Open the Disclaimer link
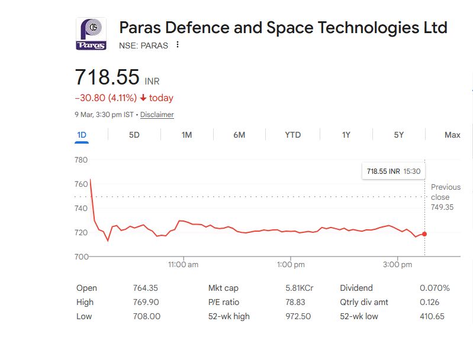473x344 pixels. 157,115
